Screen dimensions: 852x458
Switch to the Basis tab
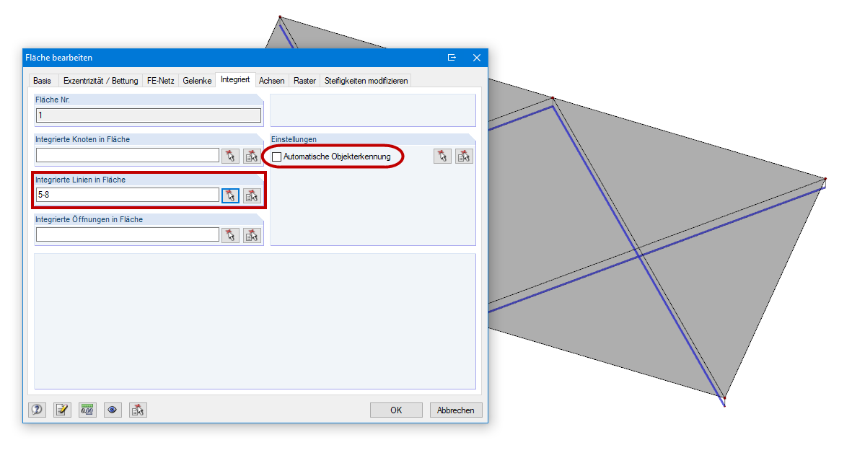click(x=42, y=80)
